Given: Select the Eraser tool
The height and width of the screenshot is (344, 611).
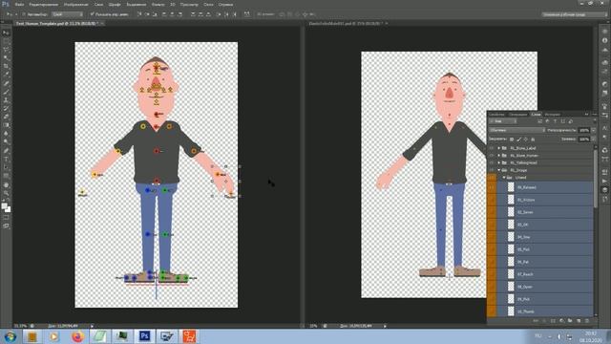Looking at the screenshot, I should (x=6, y=117).
